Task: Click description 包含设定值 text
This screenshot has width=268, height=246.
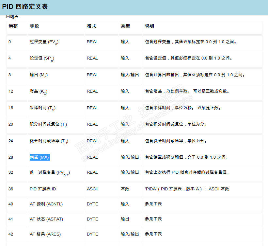Action: click(189, 58)
